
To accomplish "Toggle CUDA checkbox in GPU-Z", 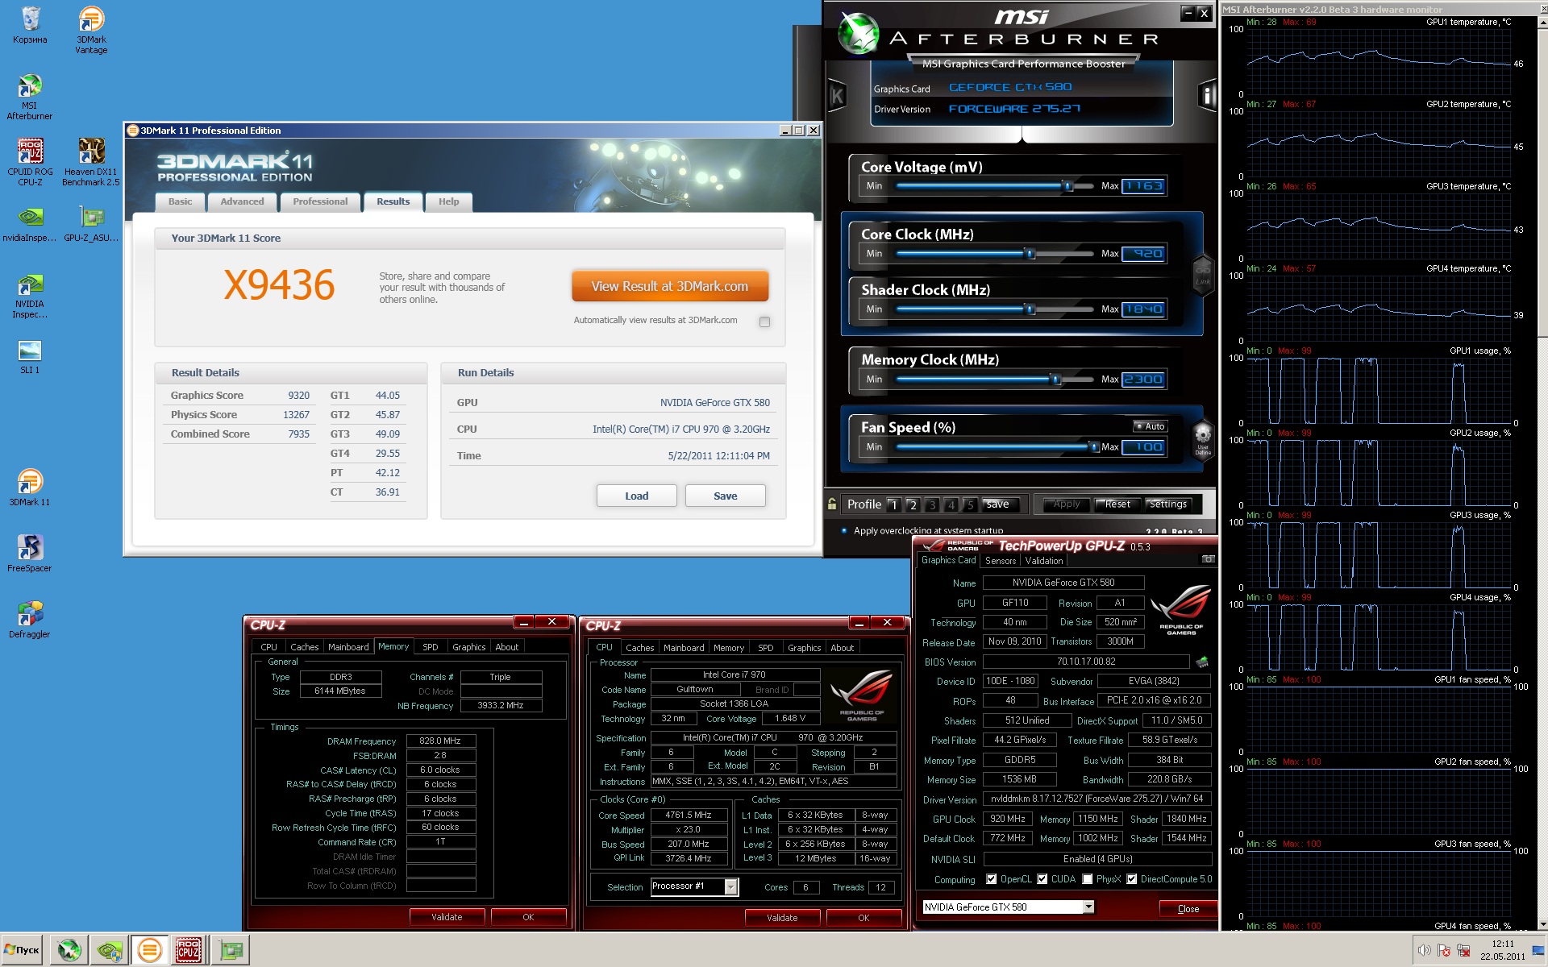I will click(1042, 879).
